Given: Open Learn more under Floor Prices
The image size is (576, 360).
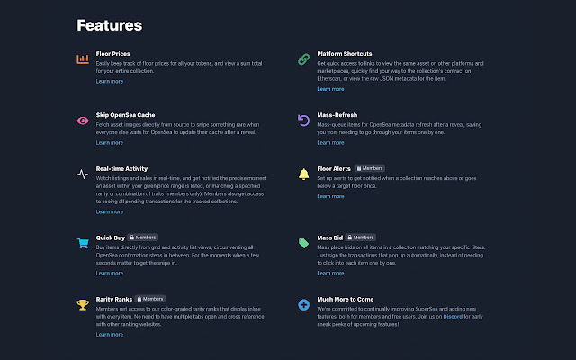Looking at the screenshot, I should 110,82.
